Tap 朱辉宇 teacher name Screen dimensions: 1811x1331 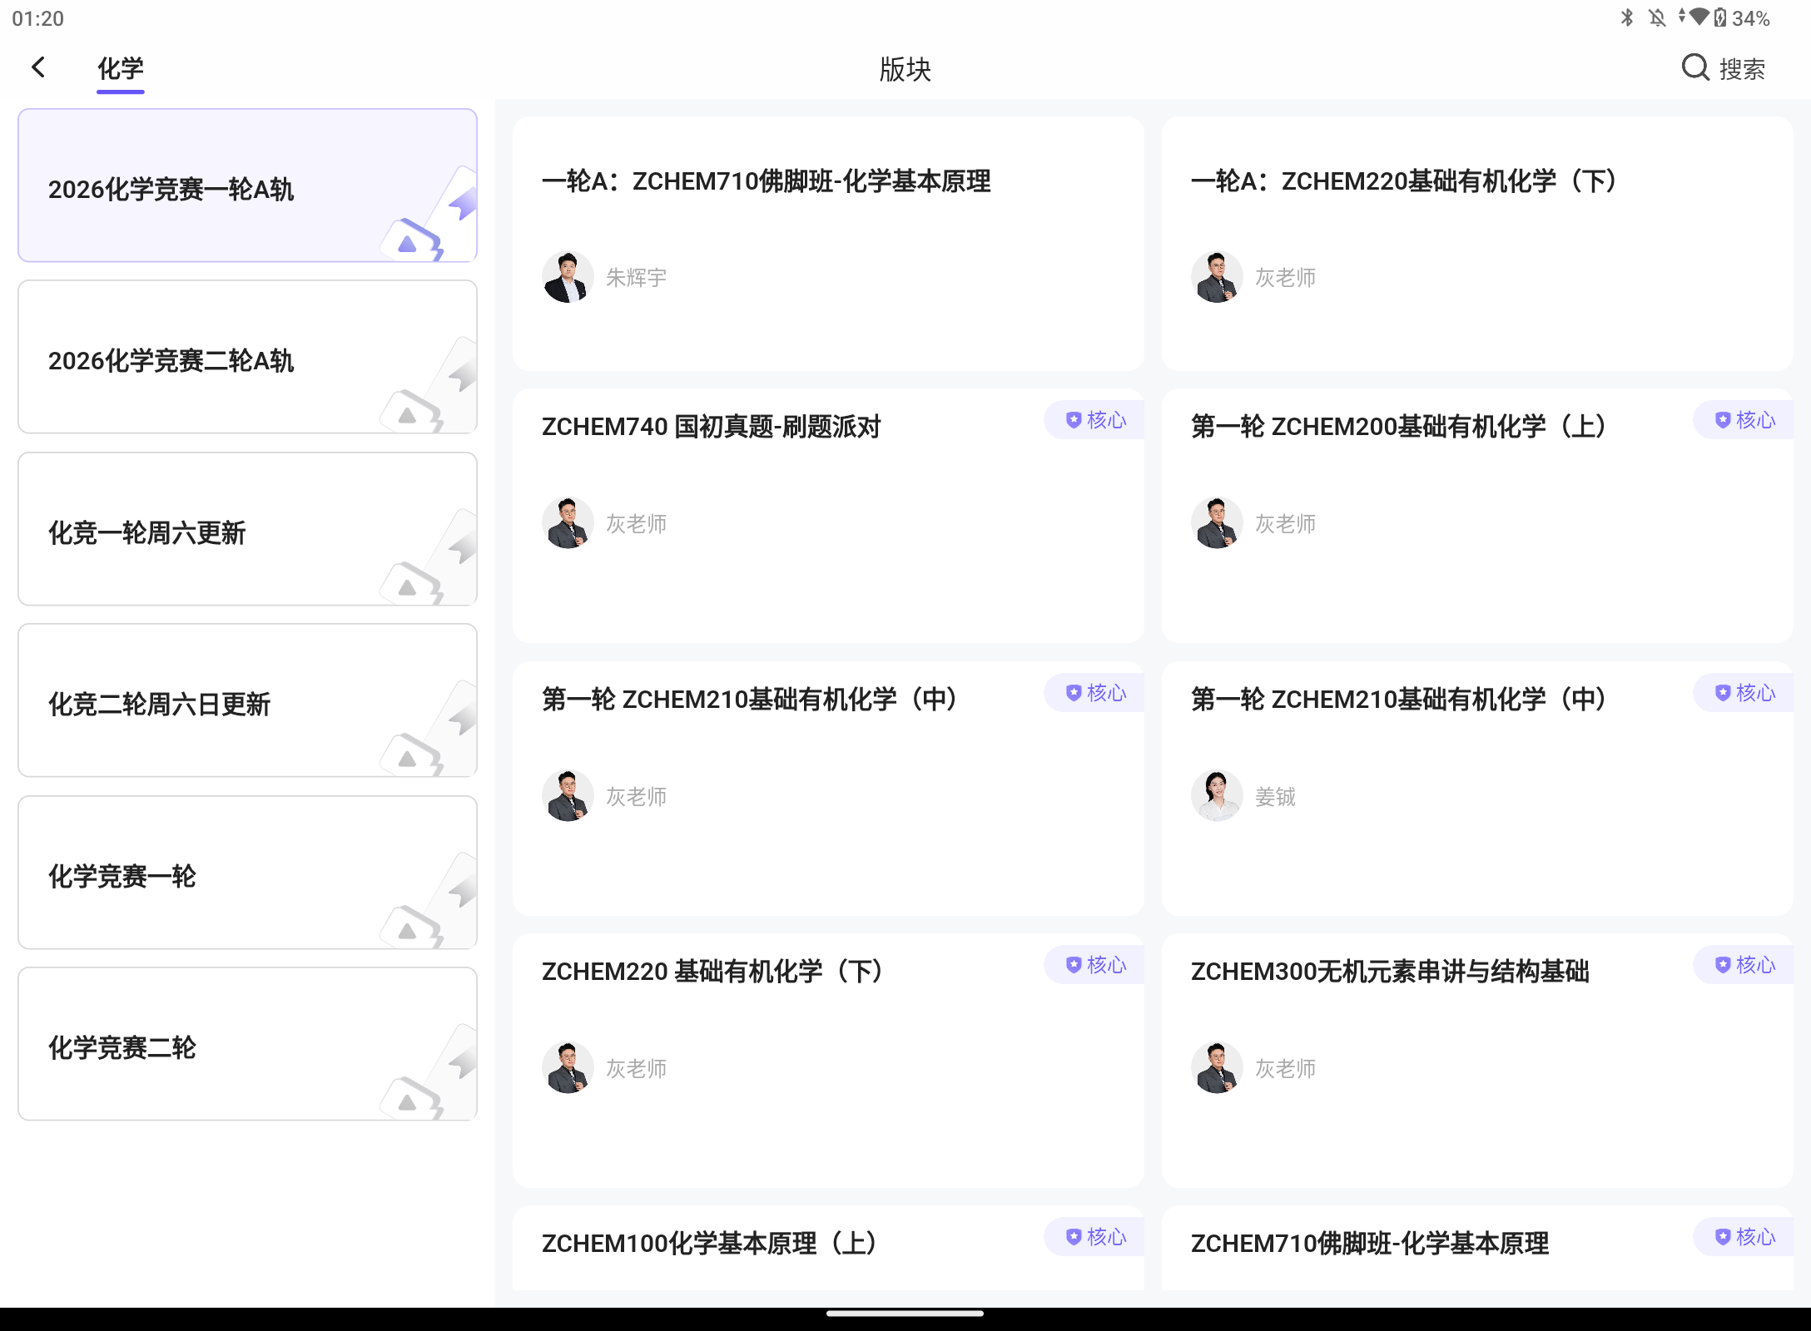click(x=637, y=278)
